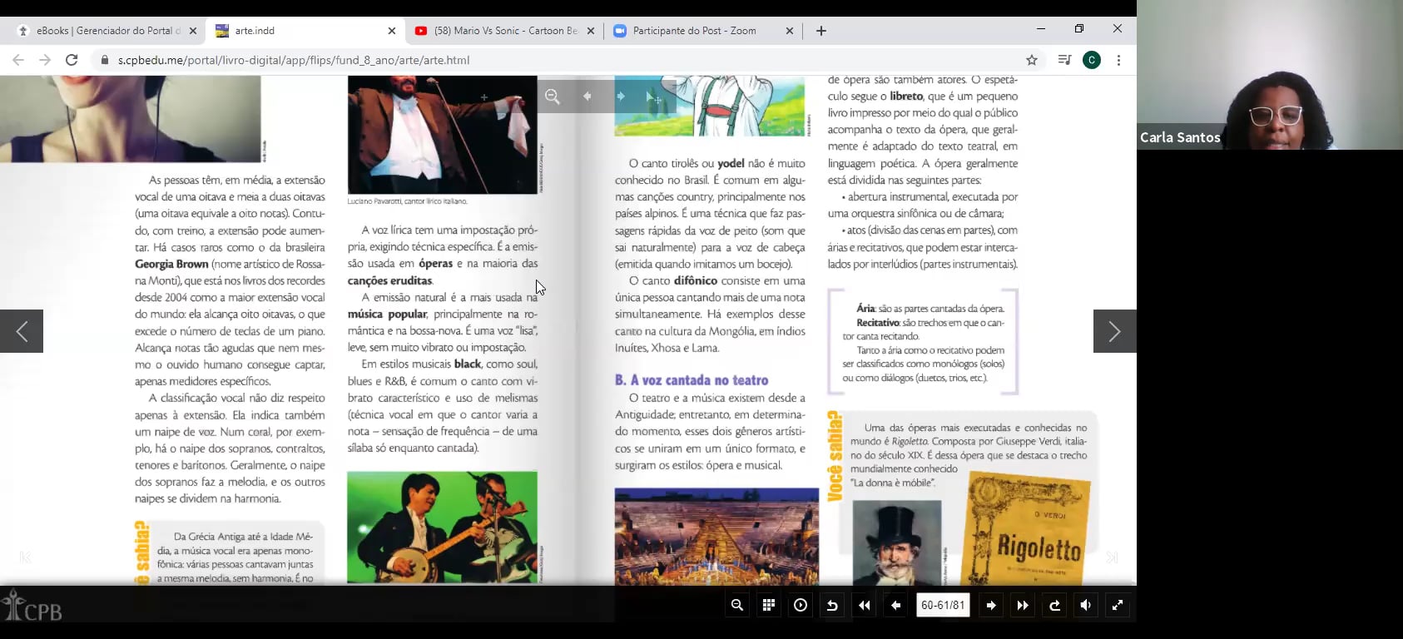
Task: Open the media control icon in Chrome toolbar
Action: (1064, 60)
